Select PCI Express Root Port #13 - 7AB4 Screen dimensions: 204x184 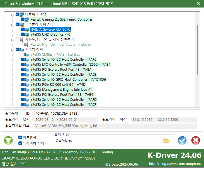[x=62, y=95]
